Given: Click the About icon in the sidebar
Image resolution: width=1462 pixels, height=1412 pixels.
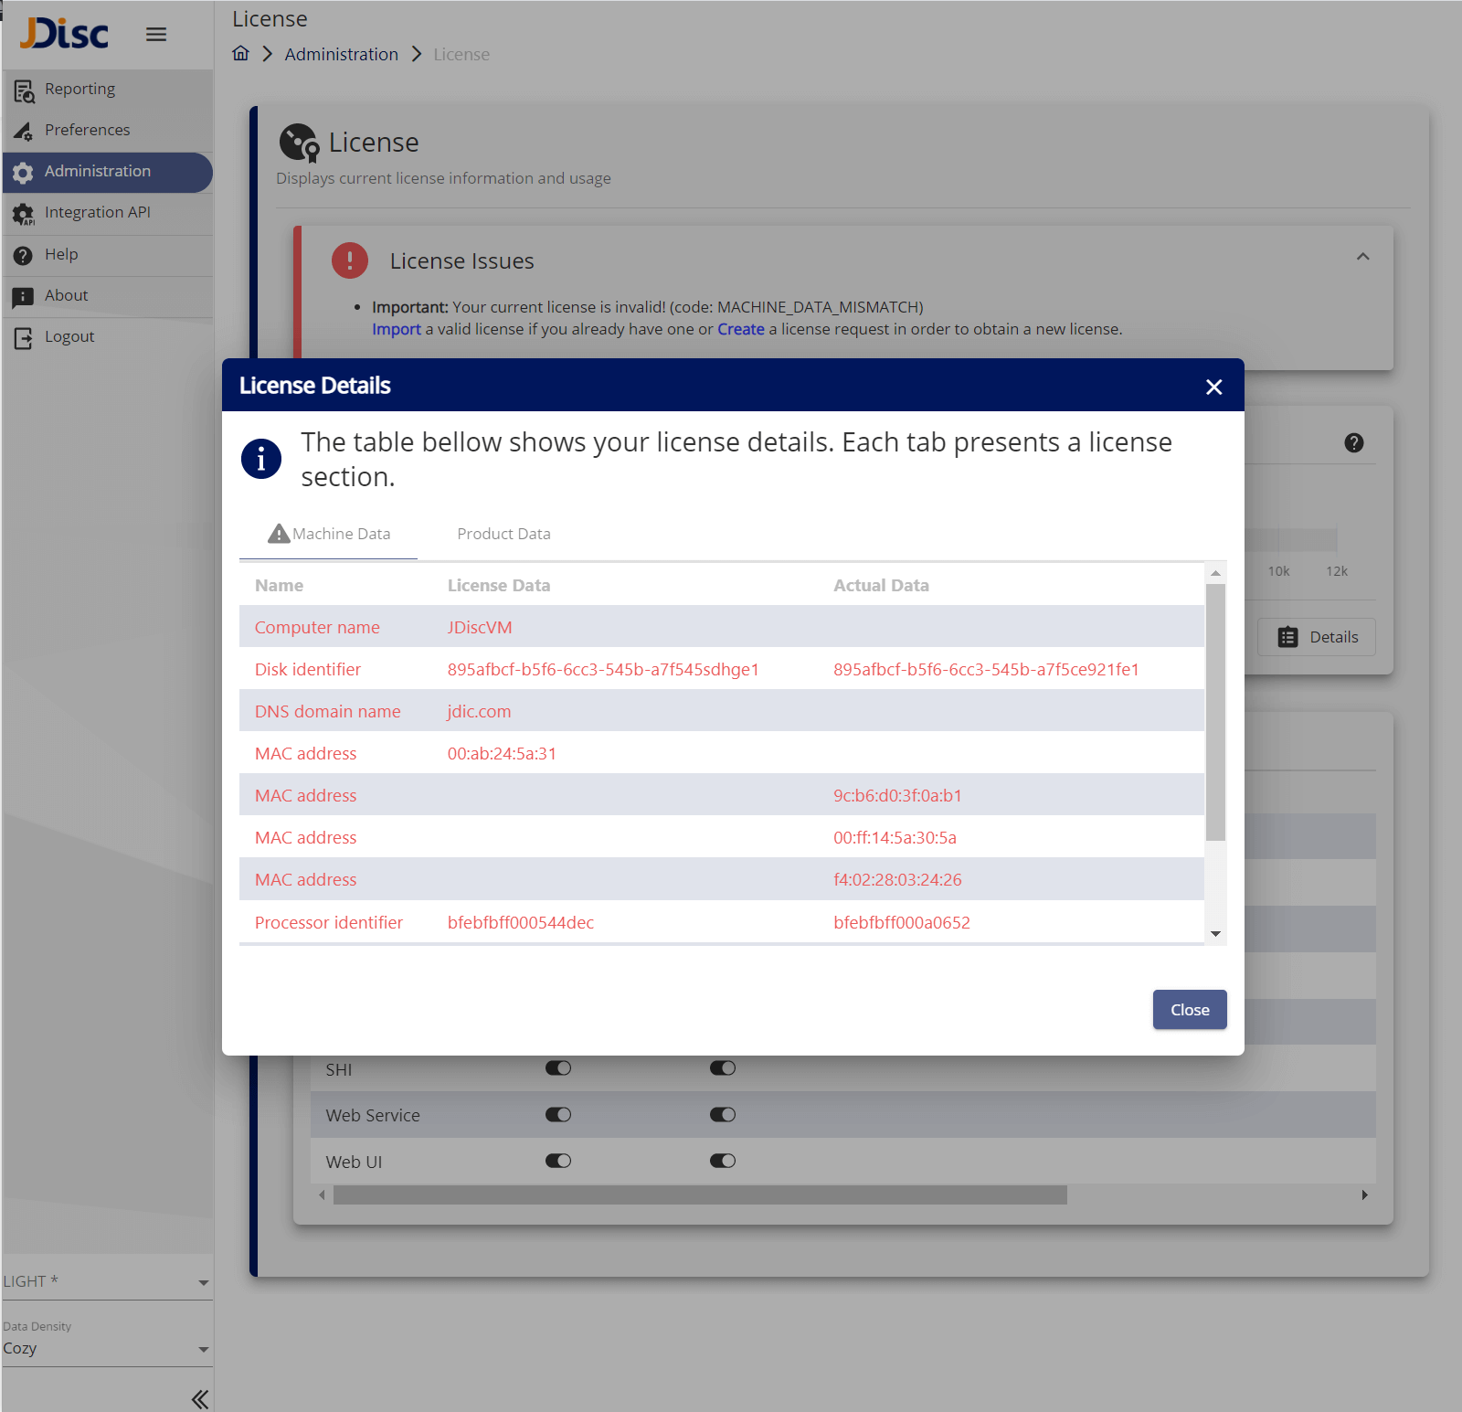Looking at the screenshot, I should [x=23, y=296].
